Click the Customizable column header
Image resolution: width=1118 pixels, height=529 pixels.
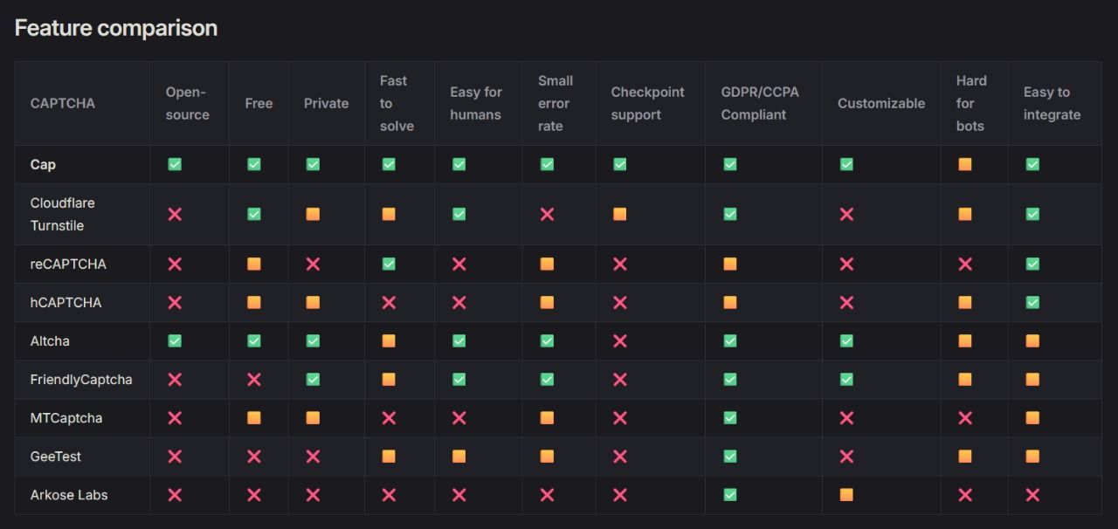tap(880, 103)
